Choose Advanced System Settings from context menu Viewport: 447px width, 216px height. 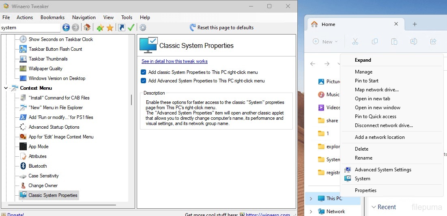pyautogui.click(x=383, y=170)
